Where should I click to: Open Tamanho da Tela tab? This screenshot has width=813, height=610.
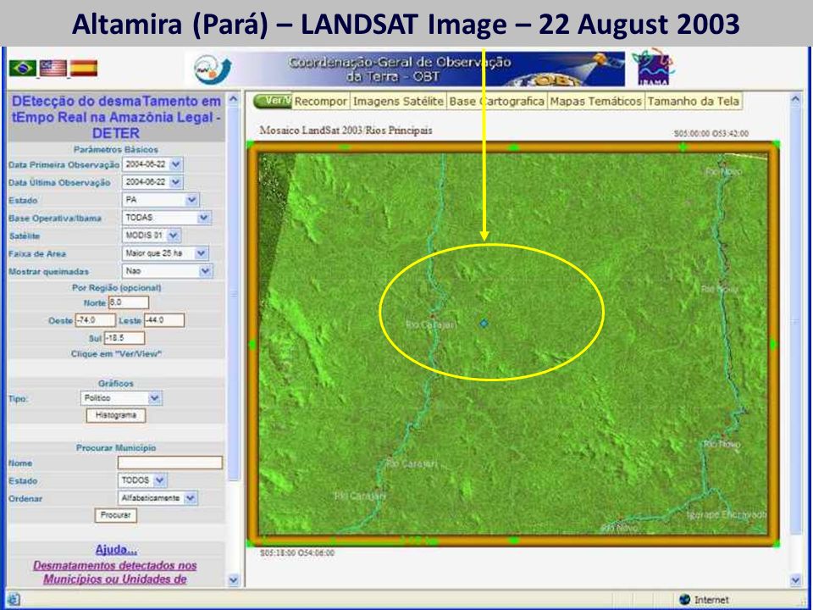pos(694,101)
